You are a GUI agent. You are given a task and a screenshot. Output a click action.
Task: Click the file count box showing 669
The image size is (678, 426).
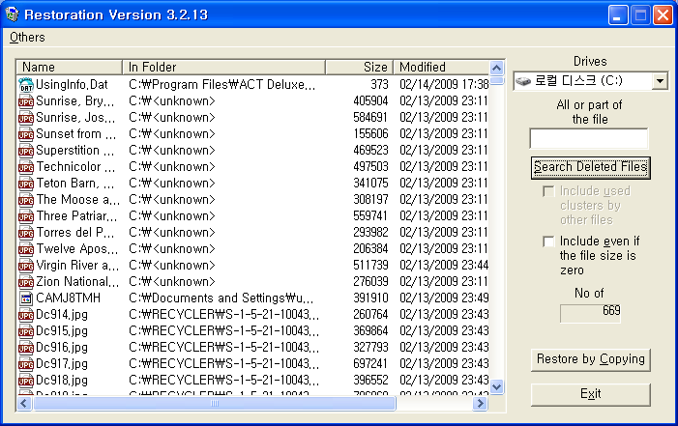[x=590, y=313]
